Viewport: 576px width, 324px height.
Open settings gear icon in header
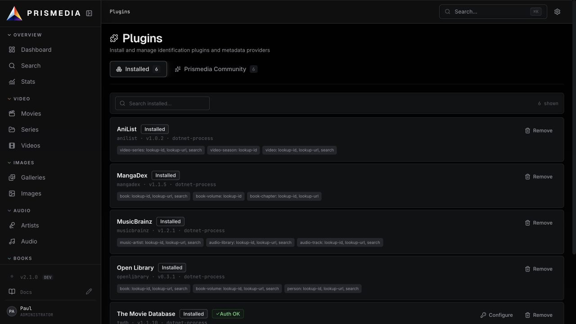click(x=557, y=12)
